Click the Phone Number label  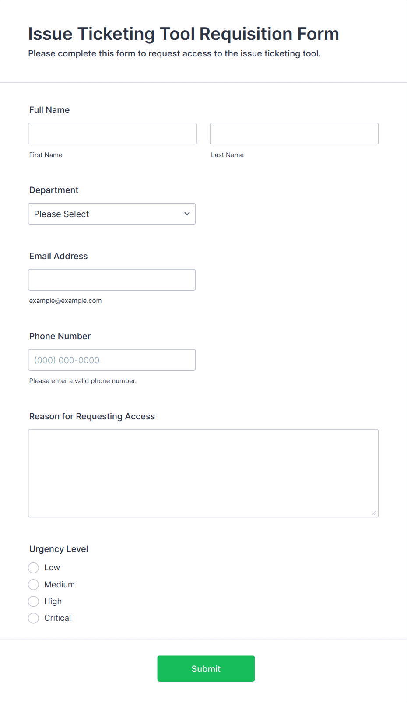(60, 336)
